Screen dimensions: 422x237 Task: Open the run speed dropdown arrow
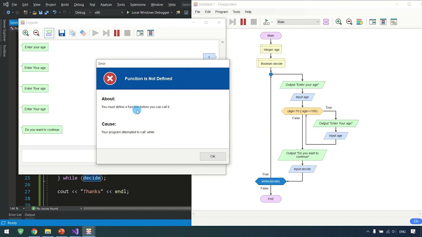tap(272, 22)
